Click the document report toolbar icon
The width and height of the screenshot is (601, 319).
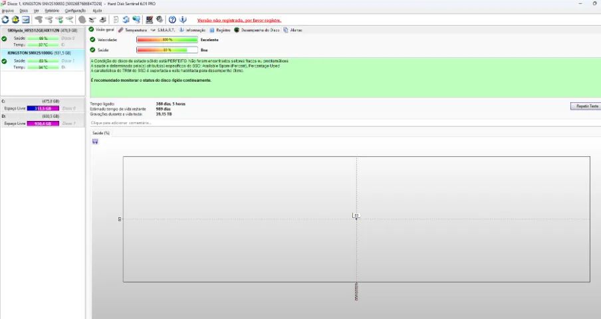pyautogui.click(x=116, y=19)
